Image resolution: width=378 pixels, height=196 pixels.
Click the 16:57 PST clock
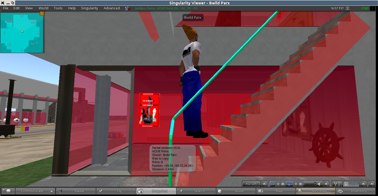pyautogui.click(x=338, y=8)
